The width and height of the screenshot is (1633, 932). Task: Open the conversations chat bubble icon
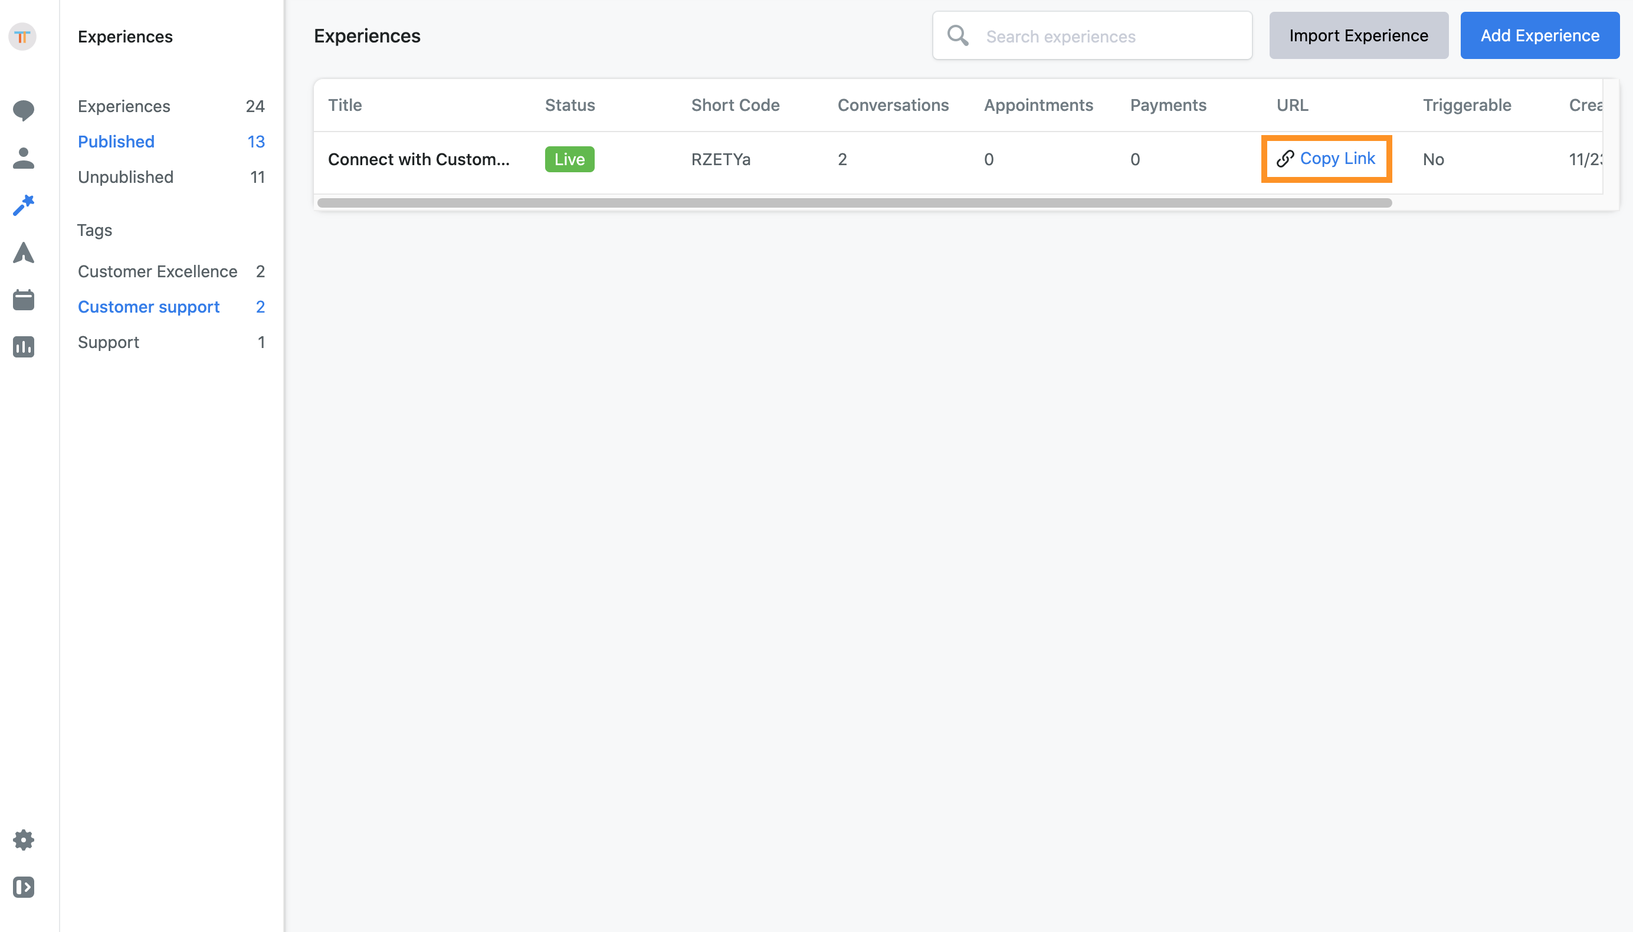pyautogui.click(x=24, y=110)
